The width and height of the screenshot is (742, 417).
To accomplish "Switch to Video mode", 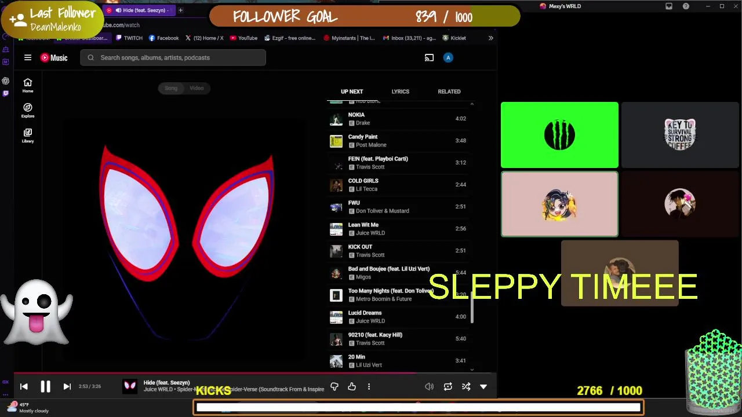I will pyautogui.click(x=197, y=88).
